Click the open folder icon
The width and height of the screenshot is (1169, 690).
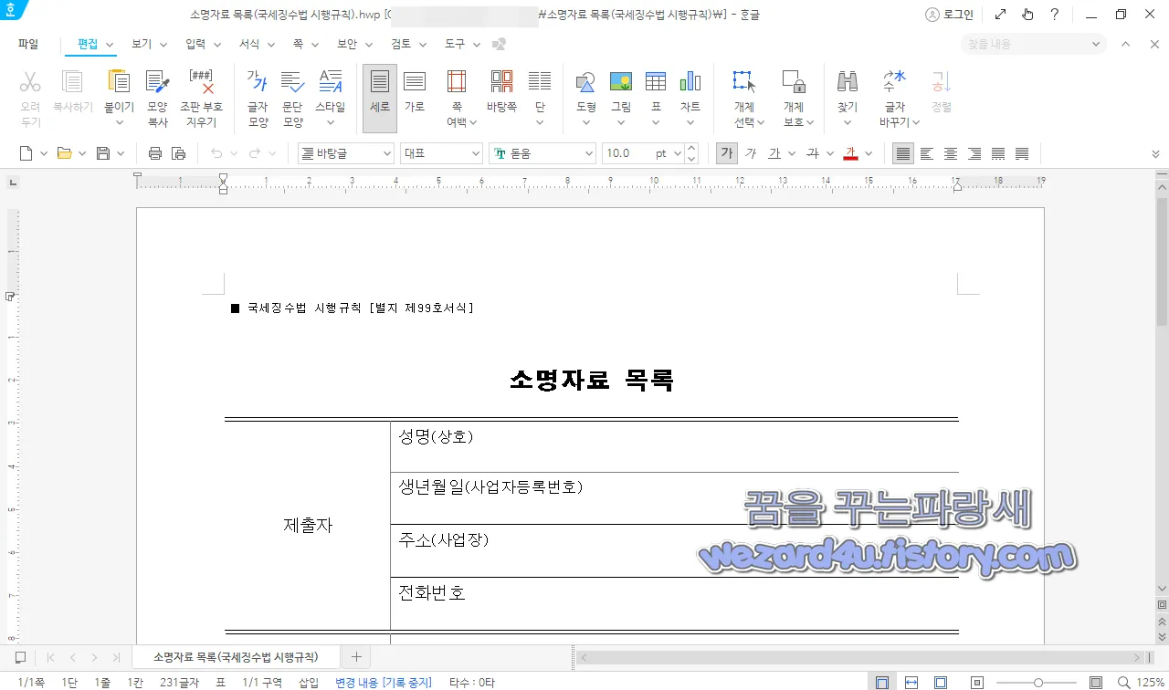[x=64, y=153]
